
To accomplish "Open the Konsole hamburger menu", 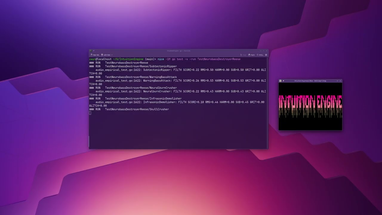I will (266, 55).
